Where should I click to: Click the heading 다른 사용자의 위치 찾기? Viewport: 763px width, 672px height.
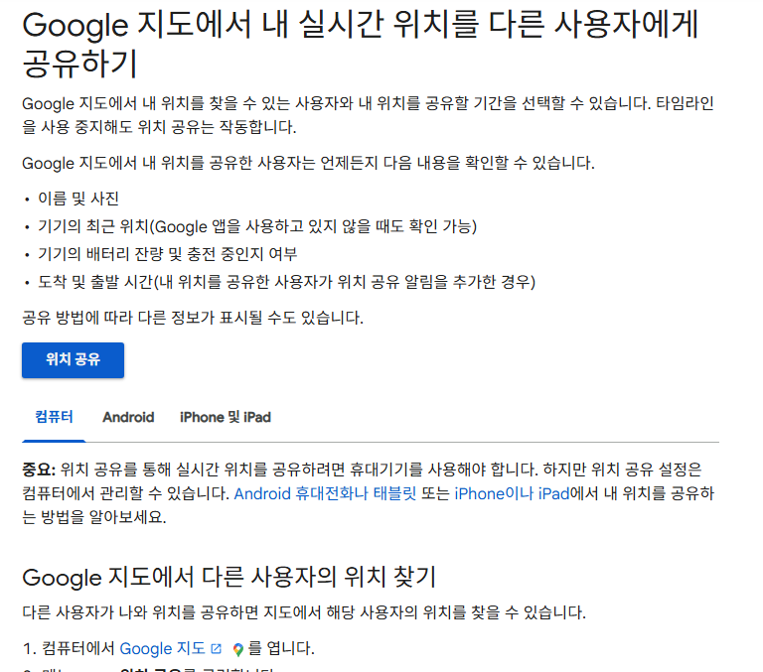229,577
